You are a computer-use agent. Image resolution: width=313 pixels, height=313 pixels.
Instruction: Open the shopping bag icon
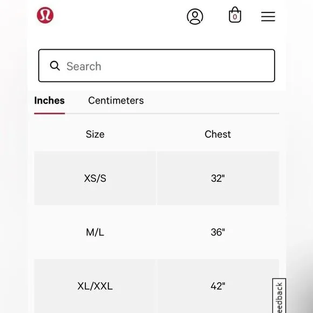(x=235, y=15)
